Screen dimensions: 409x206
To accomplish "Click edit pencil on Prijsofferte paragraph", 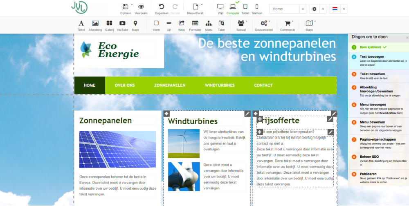I will (x=330, y=132).
